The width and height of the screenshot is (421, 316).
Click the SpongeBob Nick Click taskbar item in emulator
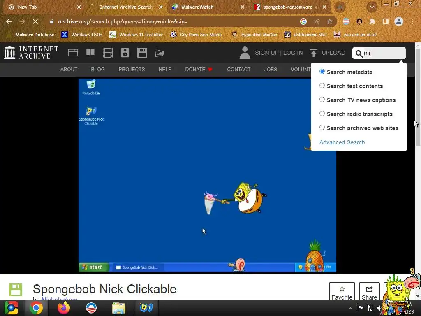(x=137, y=267)
